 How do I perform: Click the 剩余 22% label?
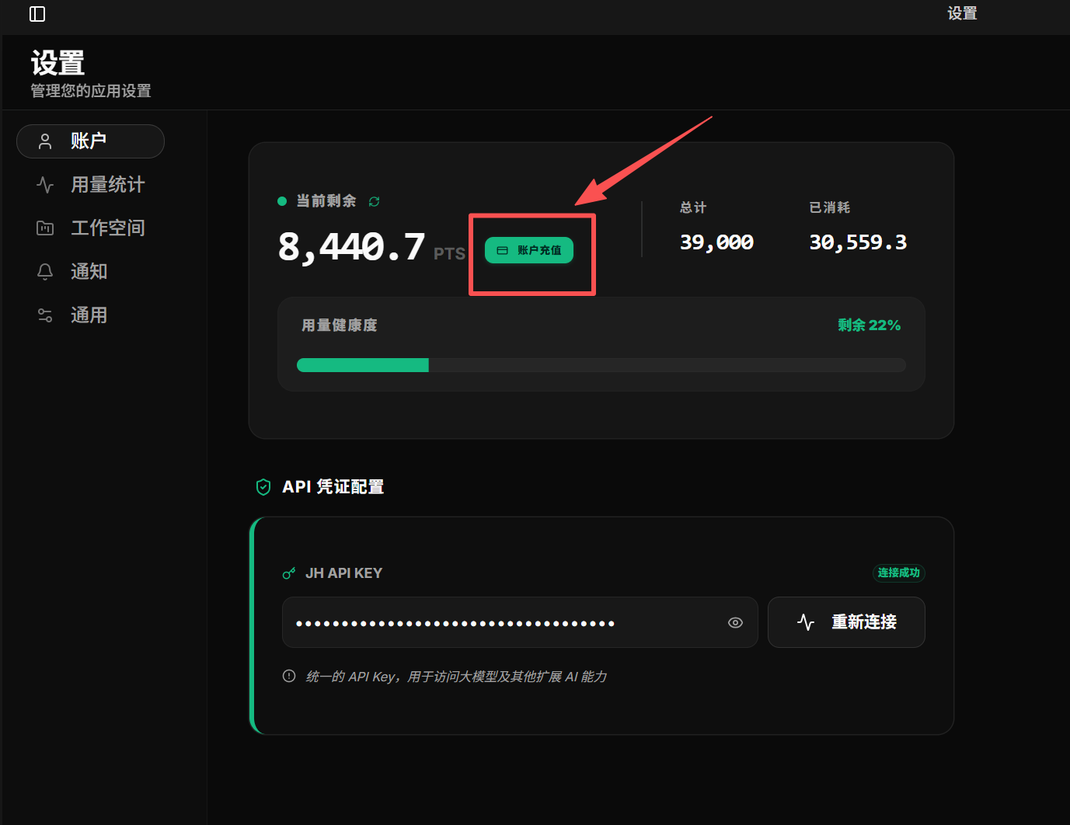870,325
